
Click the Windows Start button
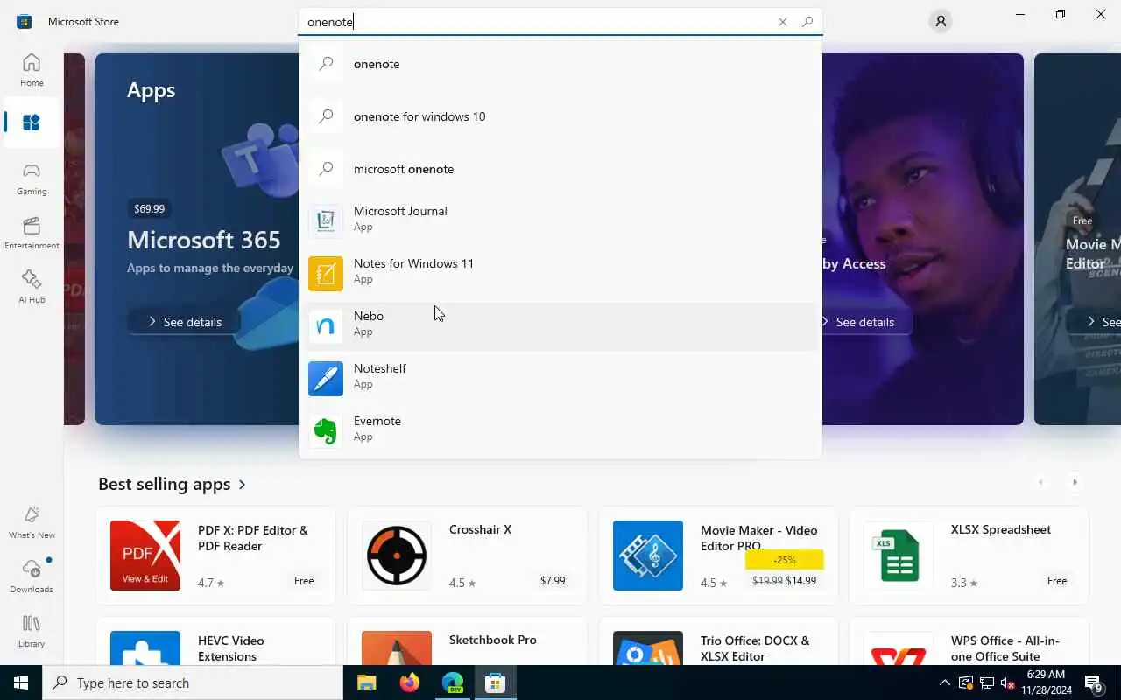click(21, 682)
